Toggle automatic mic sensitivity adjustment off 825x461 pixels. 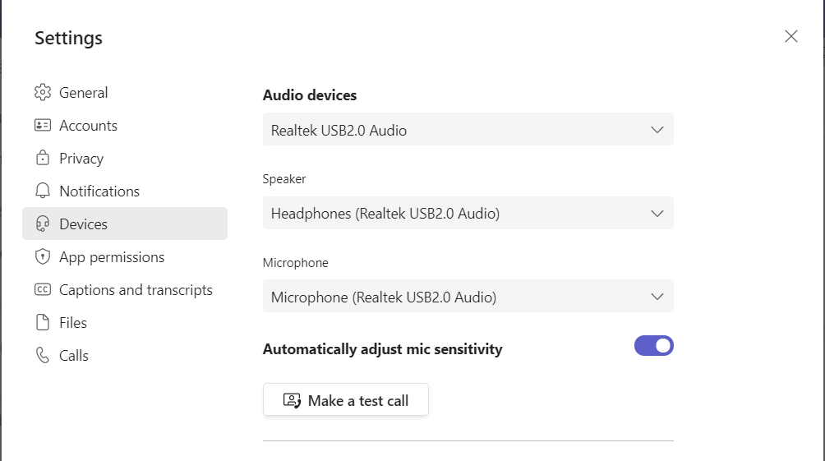point(653,346)
